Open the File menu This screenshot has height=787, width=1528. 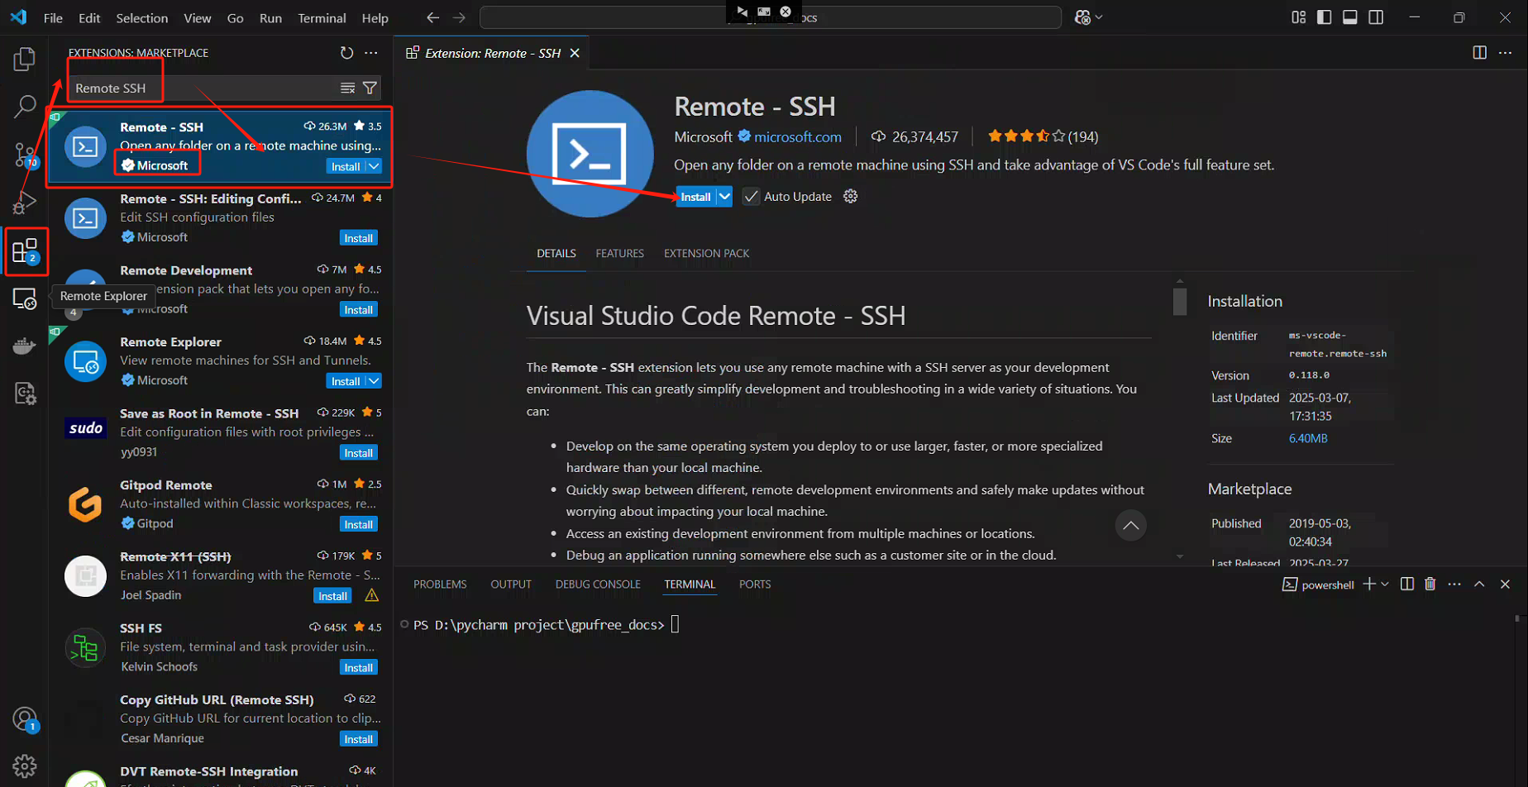click(53, 17)
